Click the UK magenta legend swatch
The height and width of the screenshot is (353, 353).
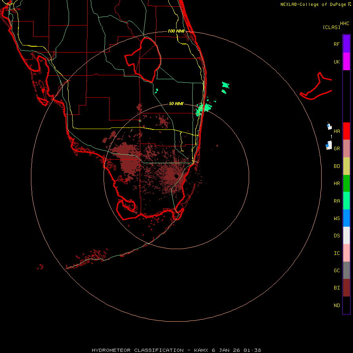346,62
